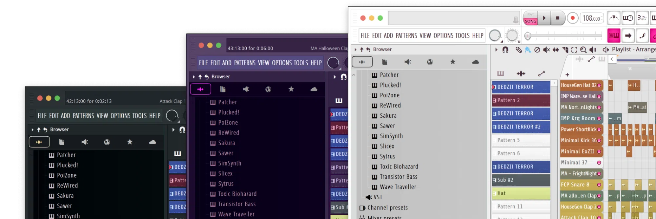Click the dotted main pitch knob
Image resolution: width=656 pixels, height=219 pixels.
coord(512,36)
